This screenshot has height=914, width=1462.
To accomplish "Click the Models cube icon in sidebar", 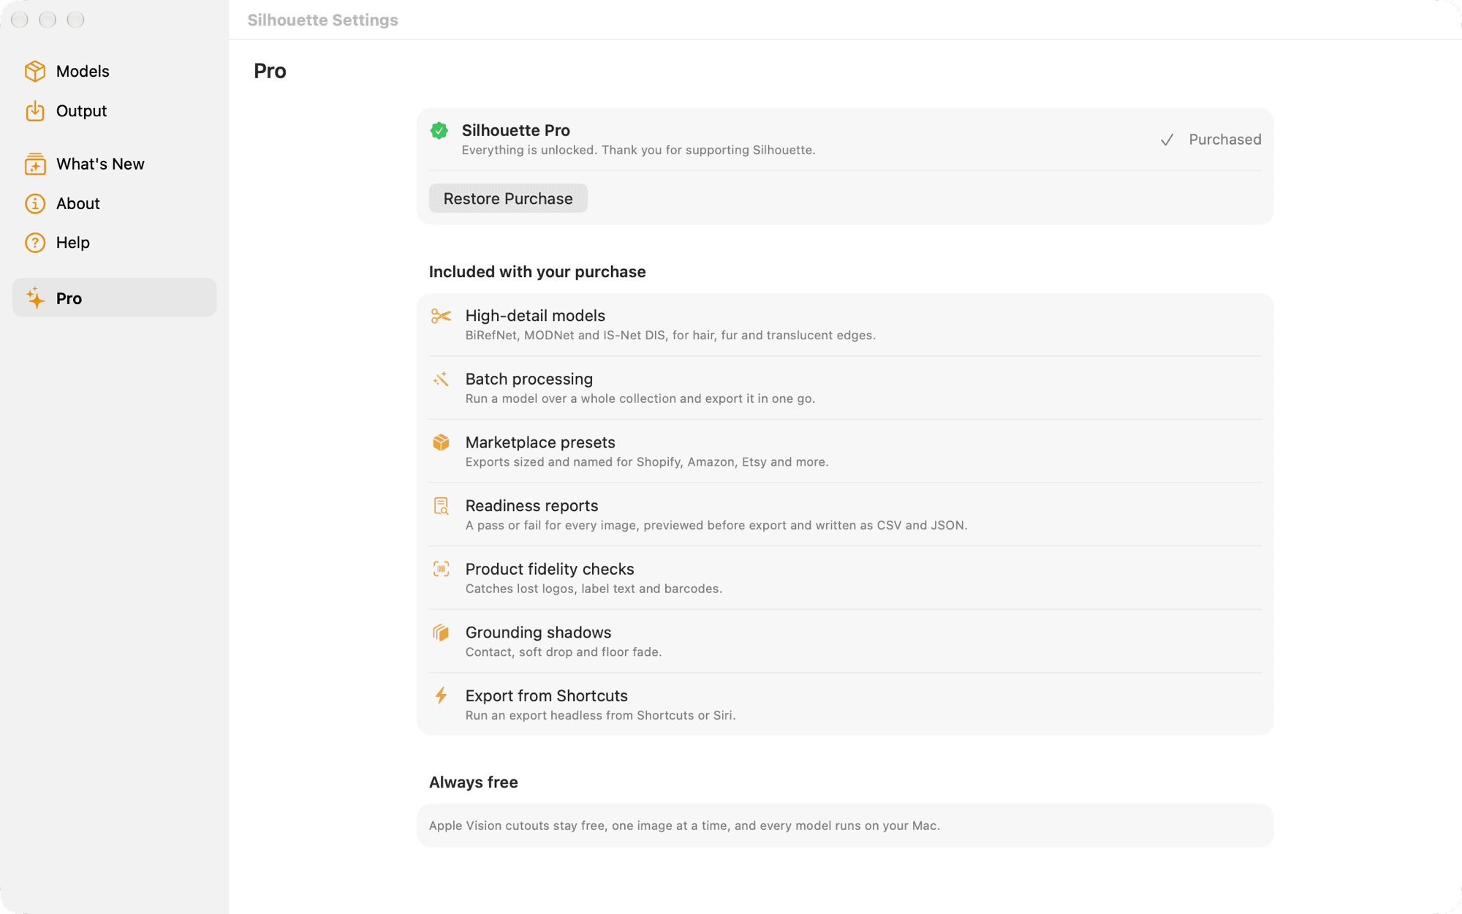I will (x=35, y=71).
